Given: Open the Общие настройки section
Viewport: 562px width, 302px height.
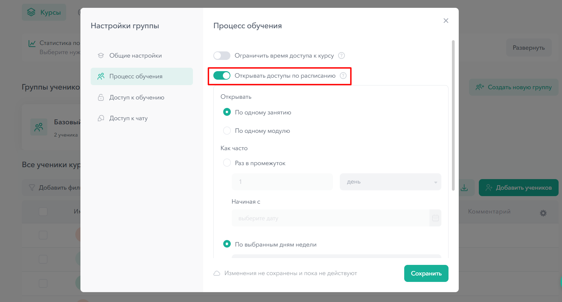Looking at the screenshot, I should (x=136, y=55).
